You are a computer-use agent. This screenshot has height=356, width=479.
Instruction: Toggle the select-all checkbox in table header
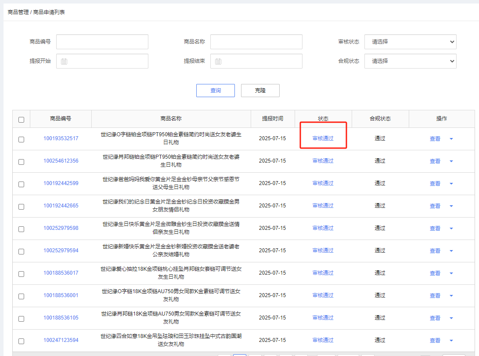[x=21, y=120]
